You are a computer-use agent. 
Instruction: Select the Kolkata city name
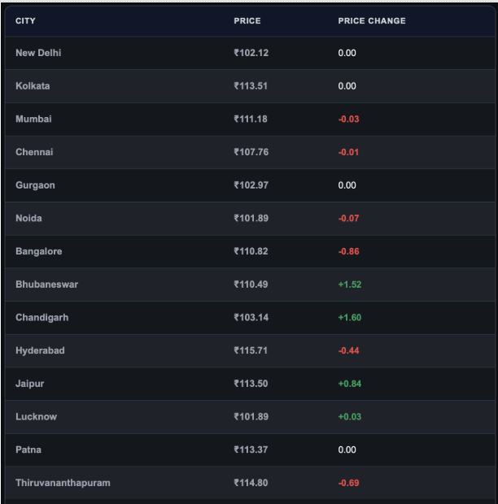coord(33,86)
